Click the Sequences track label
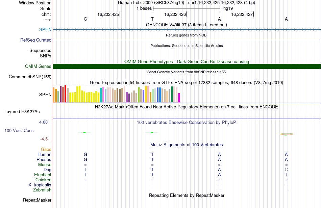 coord(40,50)
